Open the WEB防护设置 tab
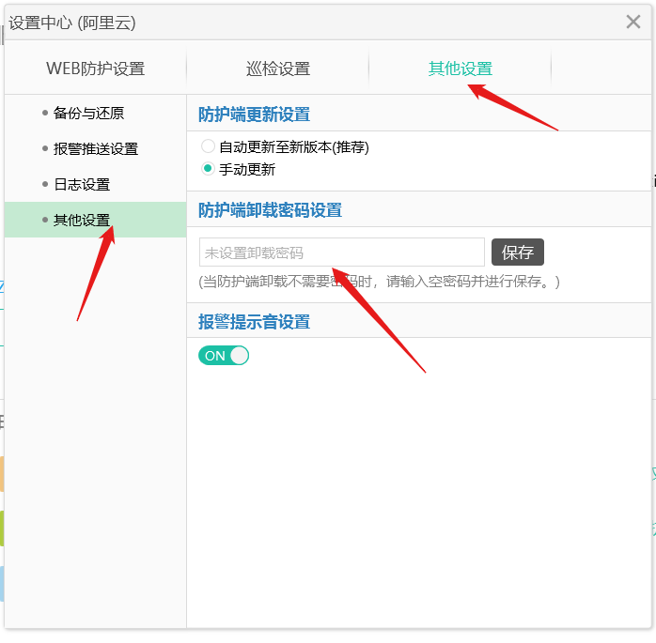 tap(95, 69)
